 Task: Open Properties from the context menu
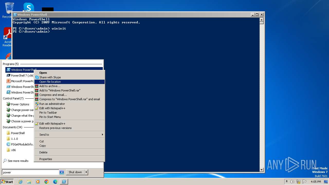pos(69,159)
